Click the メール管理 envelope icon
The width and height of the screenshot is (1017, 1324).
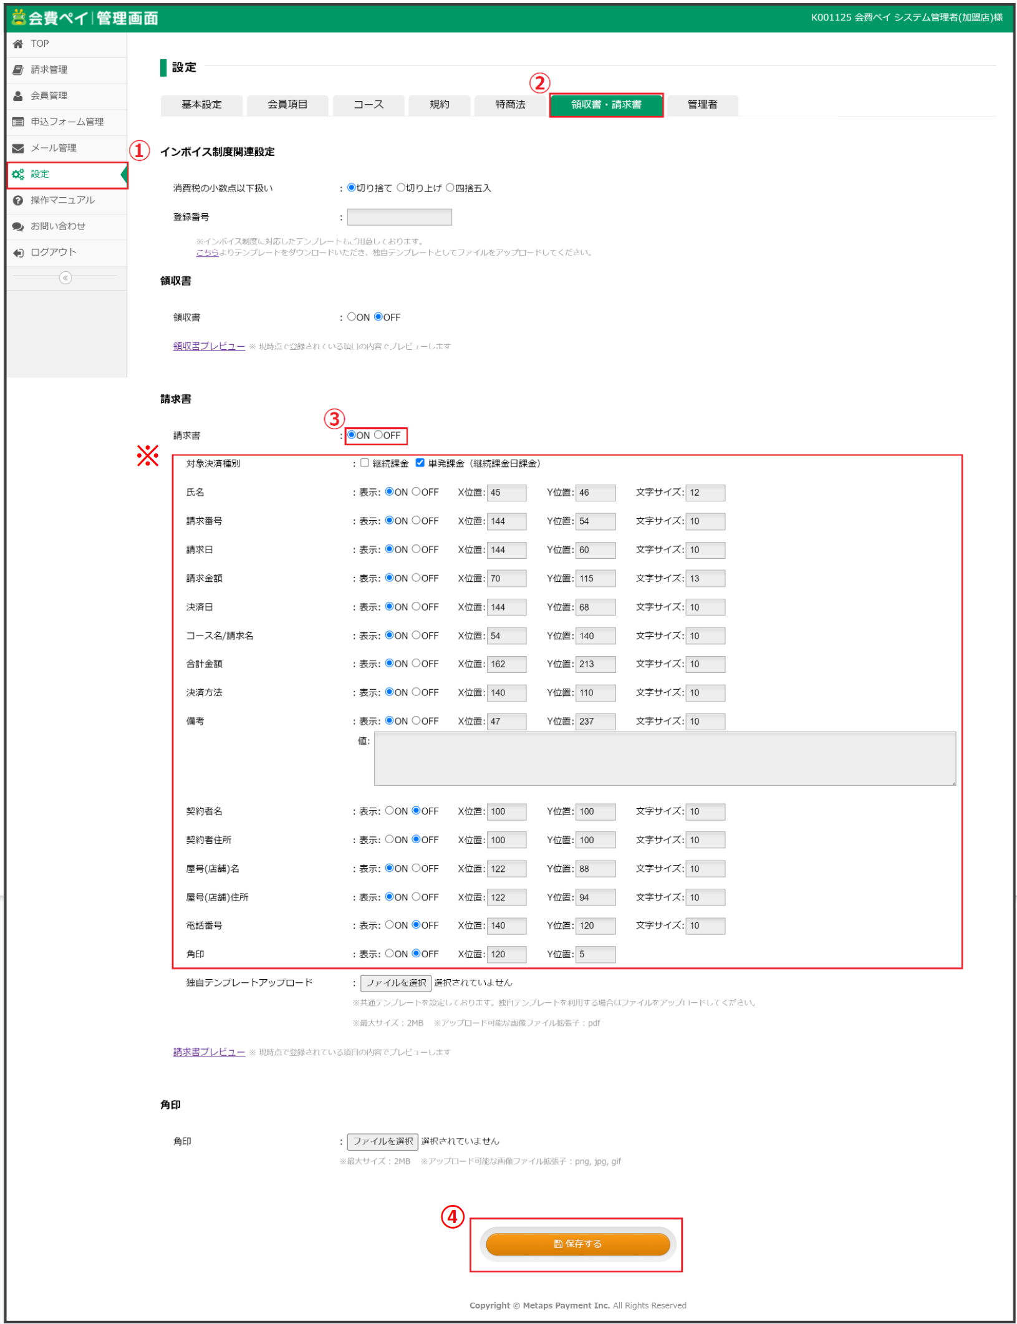[18, 148]
